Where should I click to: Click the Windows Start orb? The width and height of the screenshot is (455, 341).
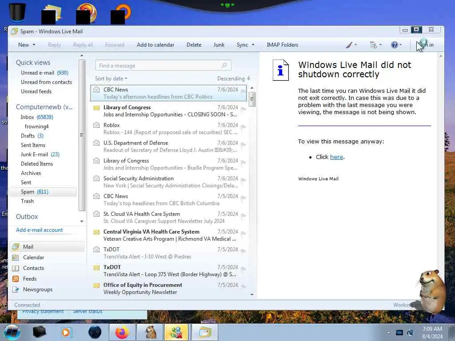tap(12, 332)
